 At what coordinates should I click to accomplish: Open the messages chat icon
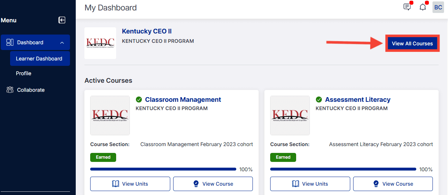pyautogui.click(x=407, y=7)
